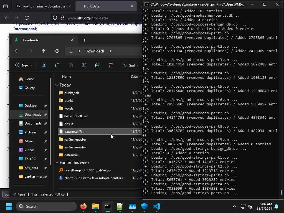Close the Downloads Explorer tab
This screenshot has width=284, height=213.
[x=72, y=40]
